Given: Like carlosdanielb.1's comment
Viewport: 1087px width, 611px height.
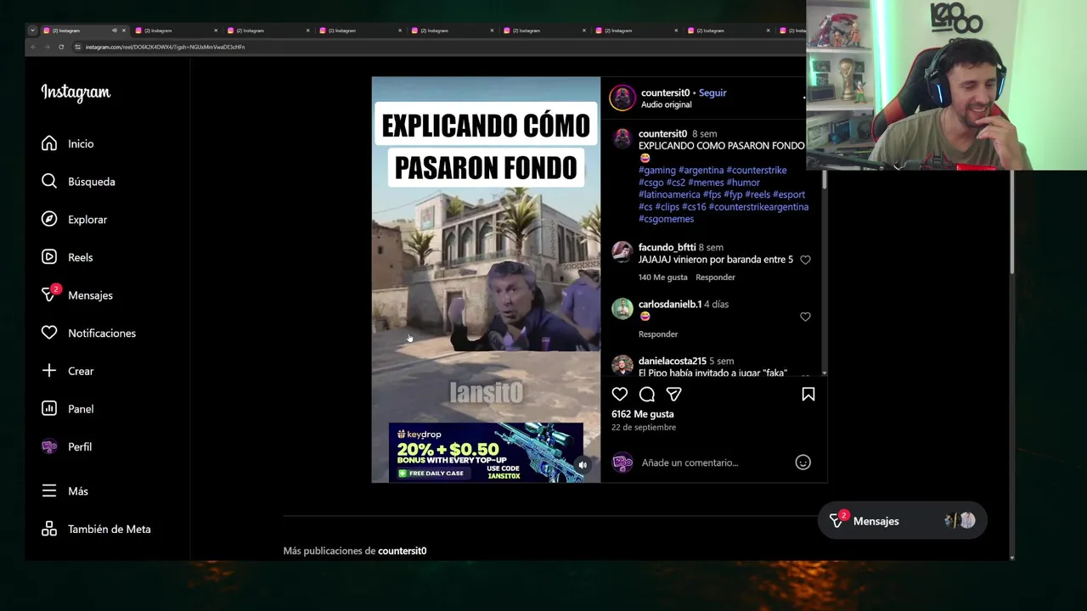Looking at the screenshot, I should click(805, 317).
